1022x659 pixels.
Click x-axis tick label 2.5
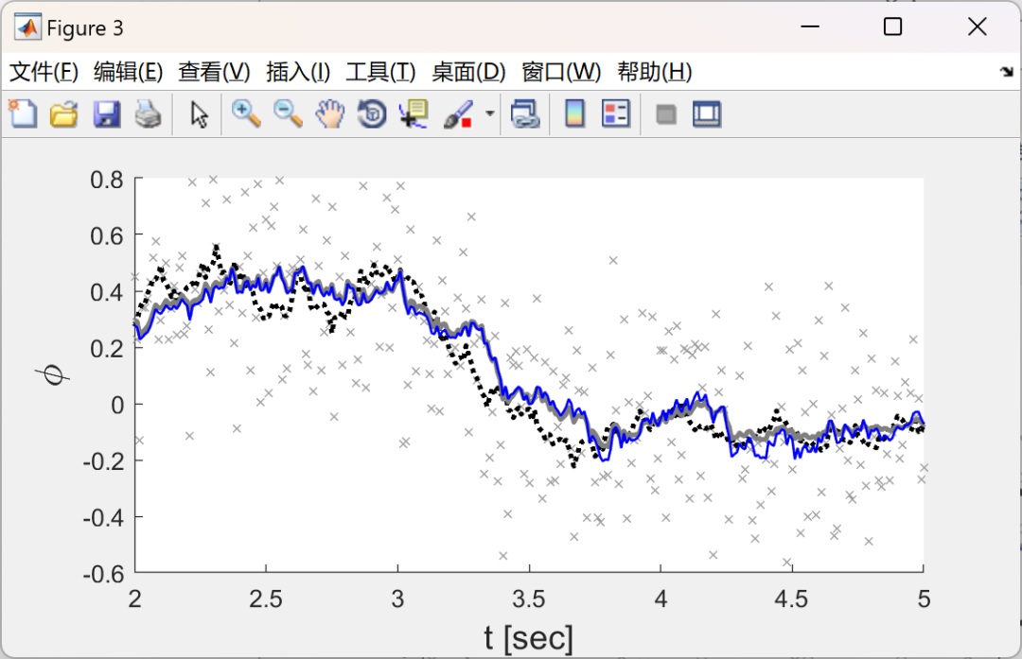[266, 598]
